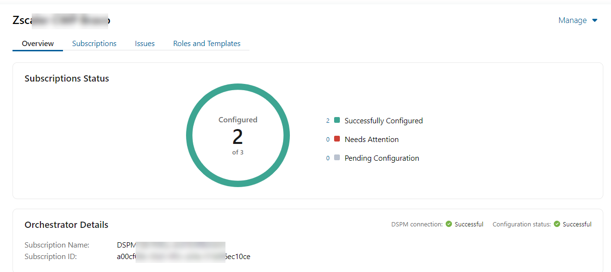Viewport: 611px width, 272px height.
Task: Click the red Needs Attention legend swatch
Action: (x=337, y=139)
